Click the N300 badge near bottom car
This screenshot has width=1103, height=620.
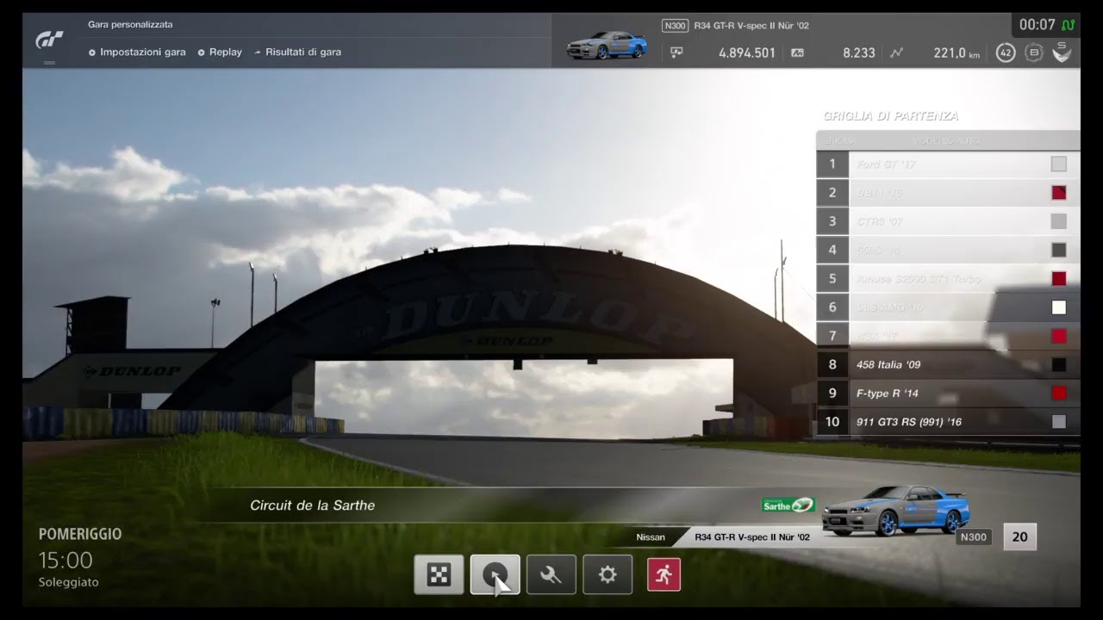[x=973, y=537]
